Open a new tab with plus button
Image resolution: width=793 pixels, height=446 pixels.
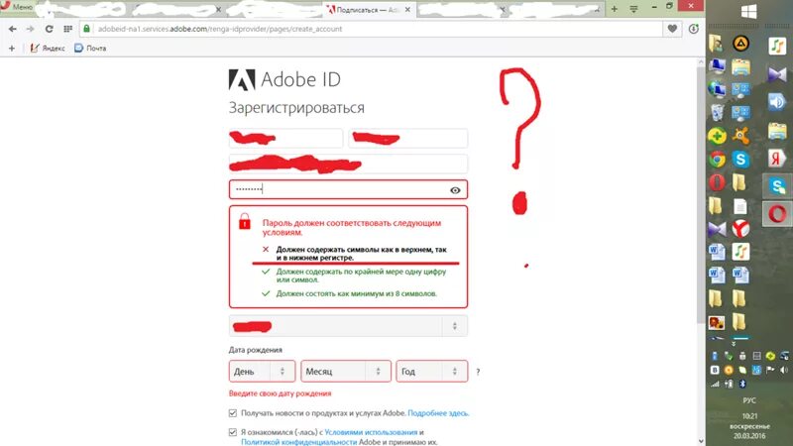click(615, 9)
